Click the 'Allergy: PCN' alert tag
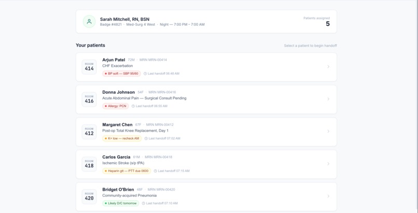 (116, 106)
